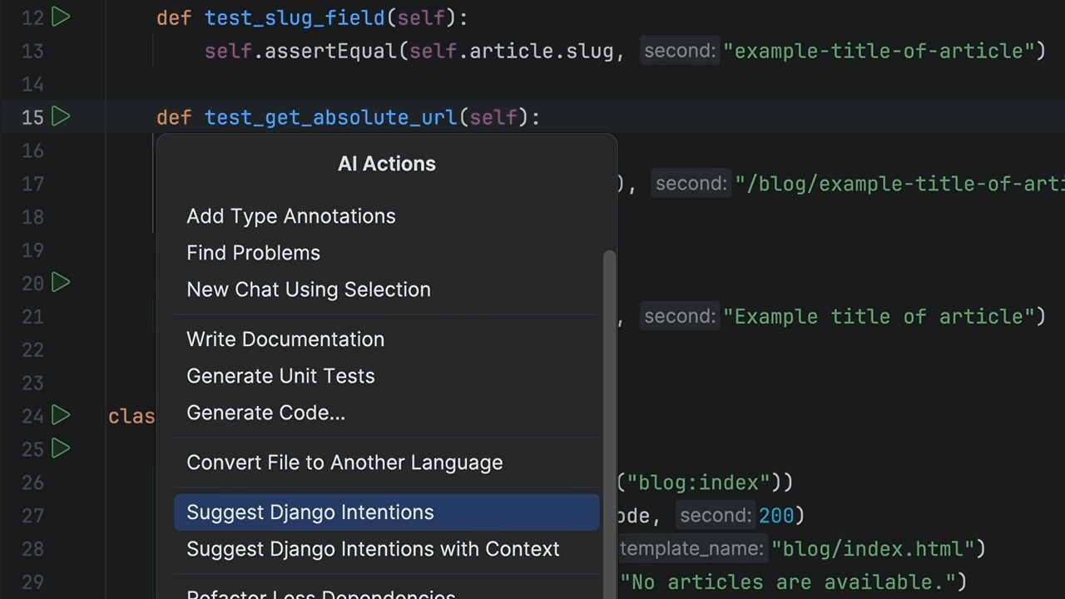Select "Convert File to Another Language"

pos(344,463)
